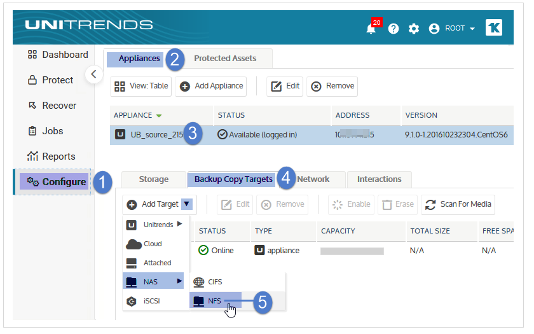Click the Add Appliance plus icon
534x334 pixels.
point(185,87)
